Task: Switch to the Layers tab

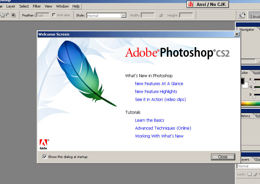Action: coord(245,159)
